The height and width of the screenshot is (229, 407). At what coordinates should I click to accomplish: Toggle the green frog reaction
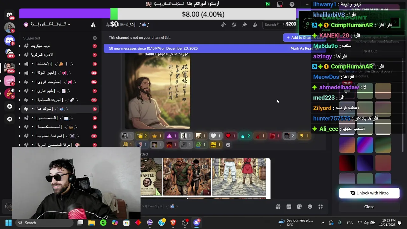click(x=200, y=145)
